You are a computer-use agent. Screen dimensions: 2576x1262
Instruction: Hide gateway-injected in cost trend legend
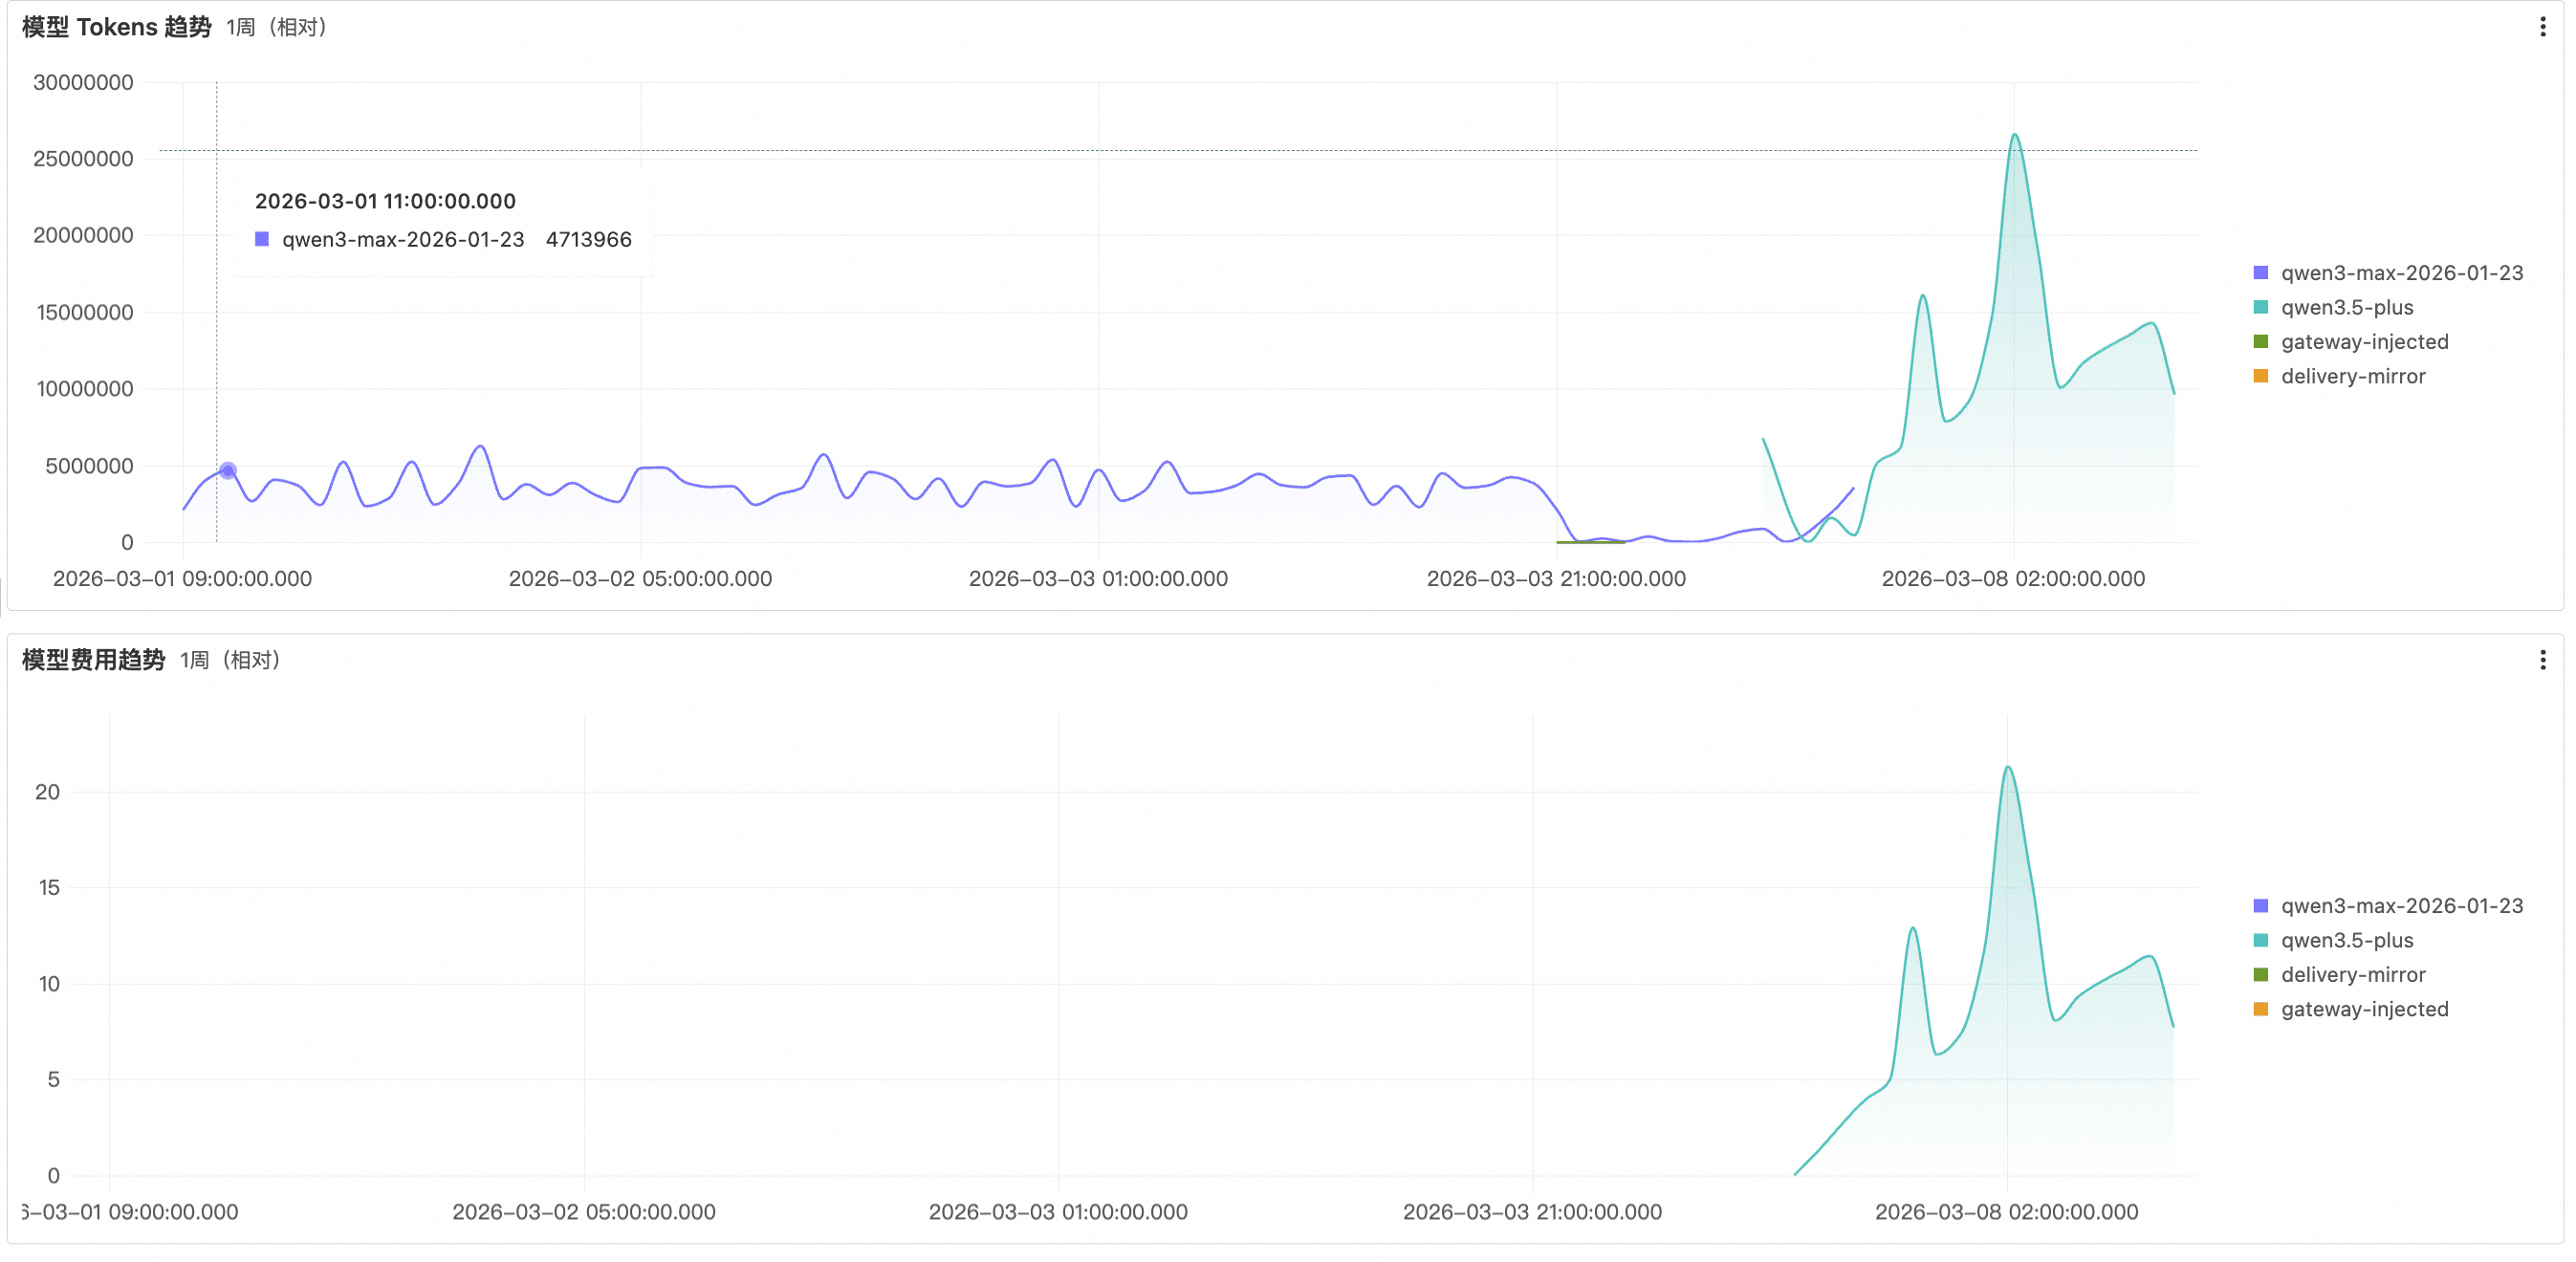2364,1010
